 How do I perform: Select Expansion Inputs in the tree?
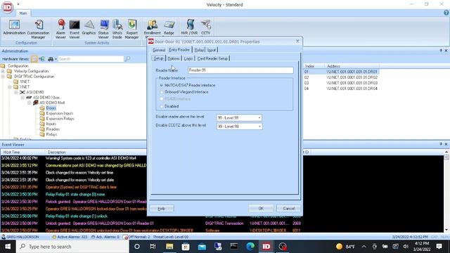[x=60, y=113]
